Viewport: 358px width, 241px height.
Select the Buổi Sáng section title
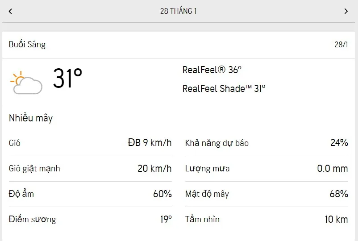tap(27, 45)
